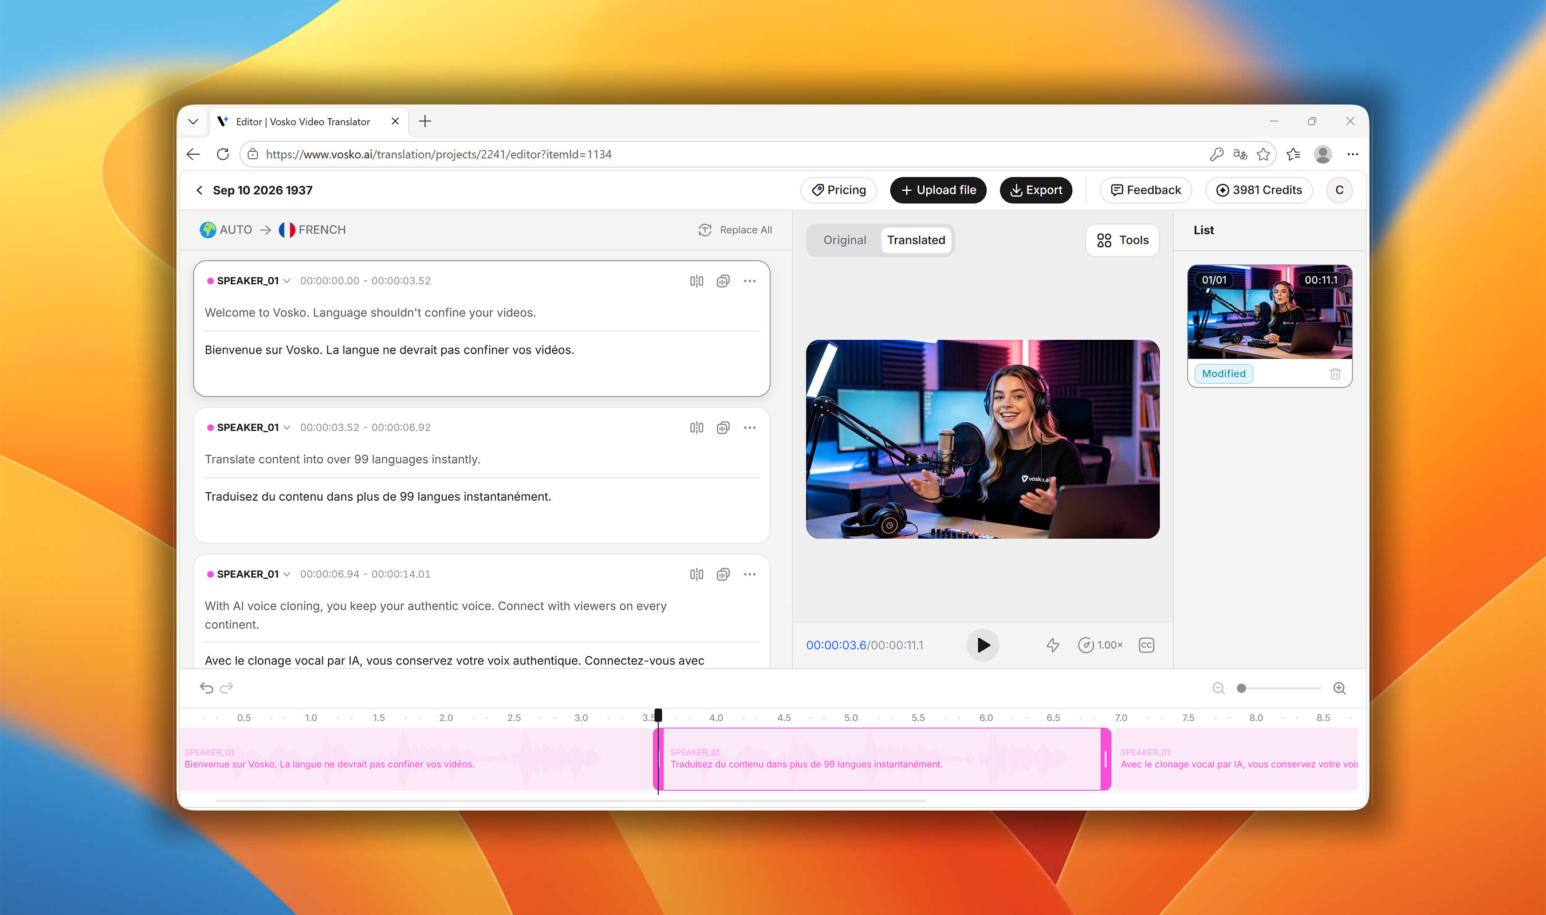1546x915 pixels.
Task: Open a new browser tab
Action: [x=424, y=121]
